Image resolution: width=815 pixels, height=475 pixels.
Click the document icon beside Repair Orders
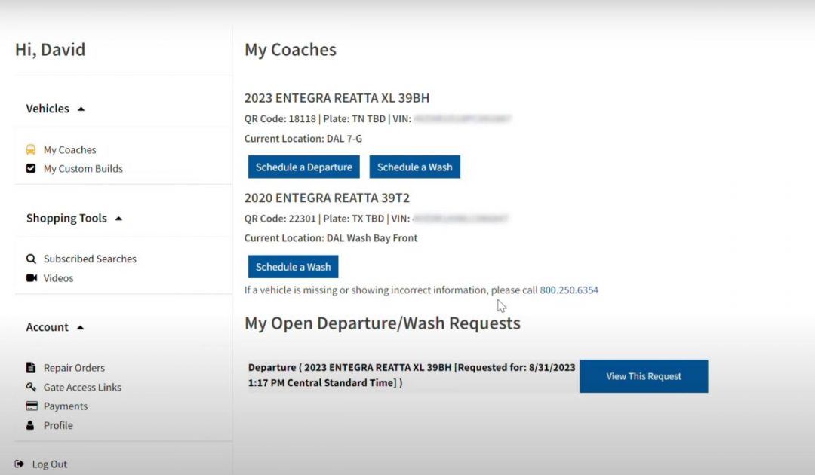tap(31, 367)
